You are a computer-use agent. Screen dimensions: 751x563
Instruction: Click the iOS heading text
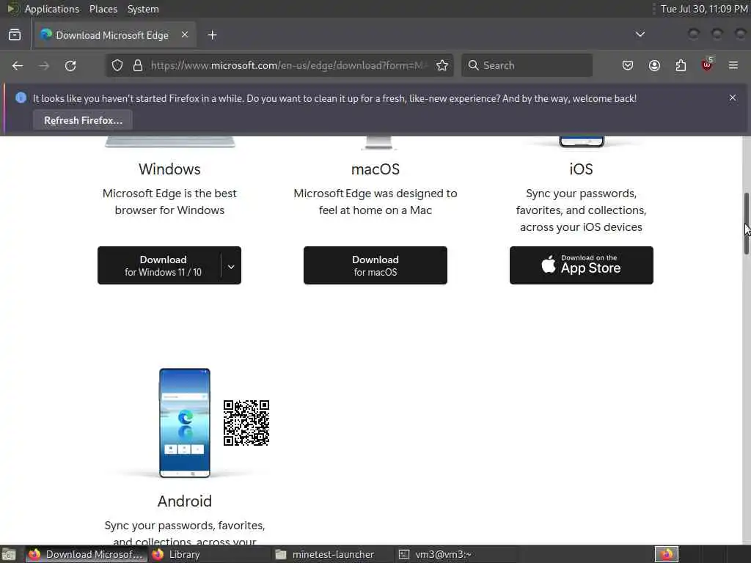581,169
